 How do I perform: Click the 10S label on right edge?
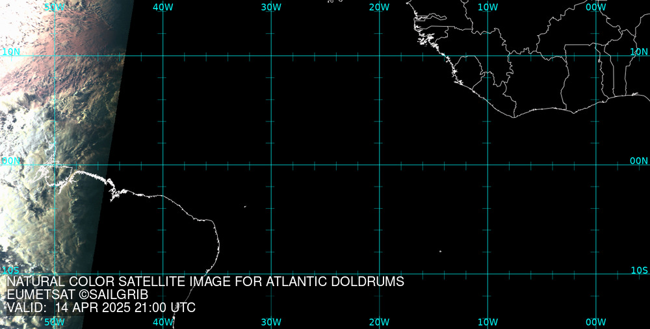pyautogui.click(x=639, y=270)
